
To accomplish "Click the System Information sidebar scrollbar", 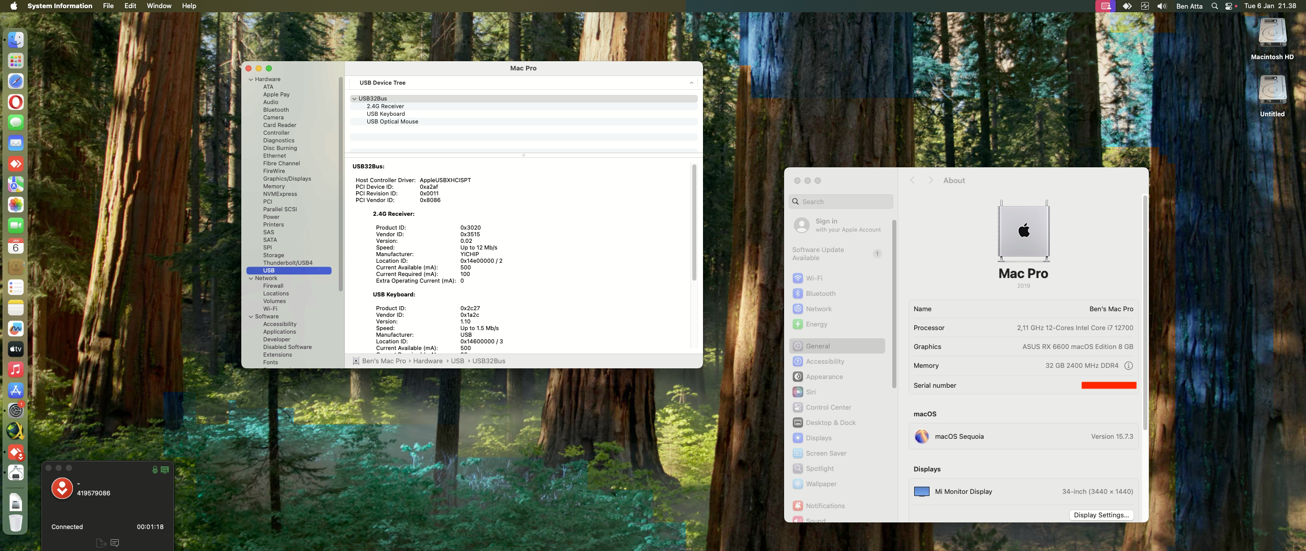I will (x=340, y=184).
